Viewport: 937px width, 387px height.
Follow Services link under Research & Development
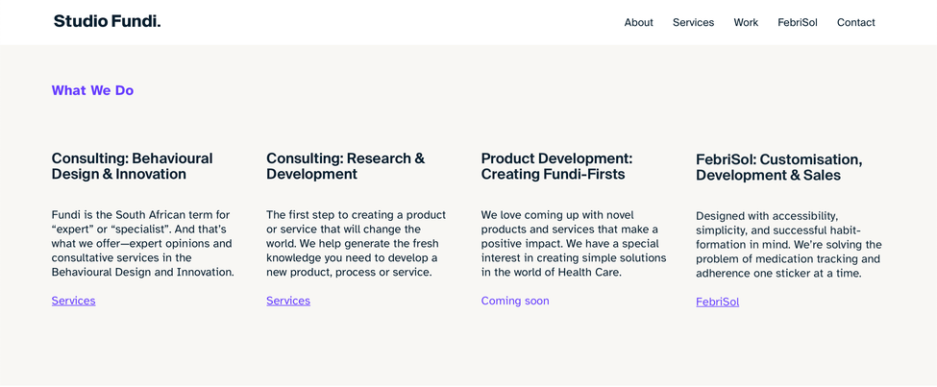[x=288, y=301]
